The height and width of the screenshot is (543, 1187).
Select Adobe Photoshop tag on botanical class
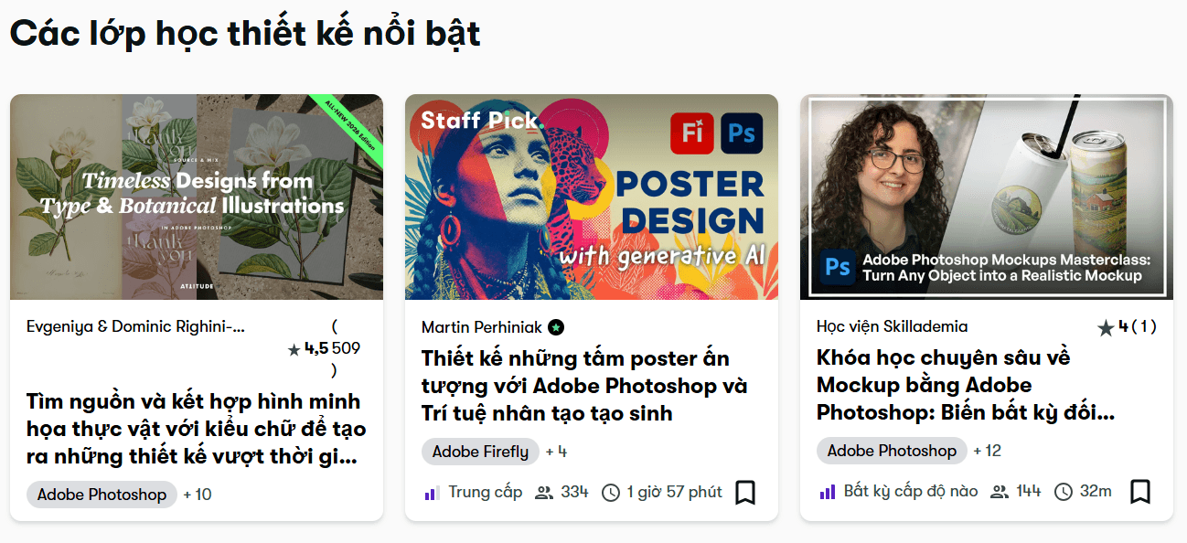pos(102,495)
